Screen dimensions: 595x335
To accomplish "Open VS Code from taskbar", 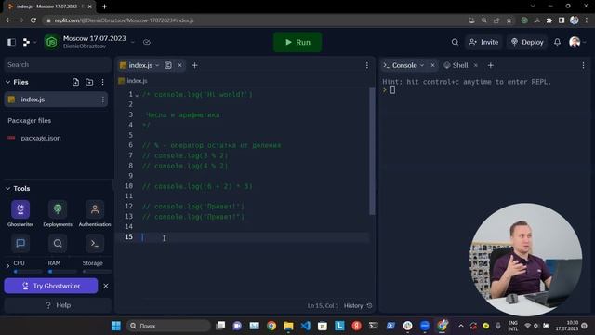I will pyautogui.click(x=305, y=326).
